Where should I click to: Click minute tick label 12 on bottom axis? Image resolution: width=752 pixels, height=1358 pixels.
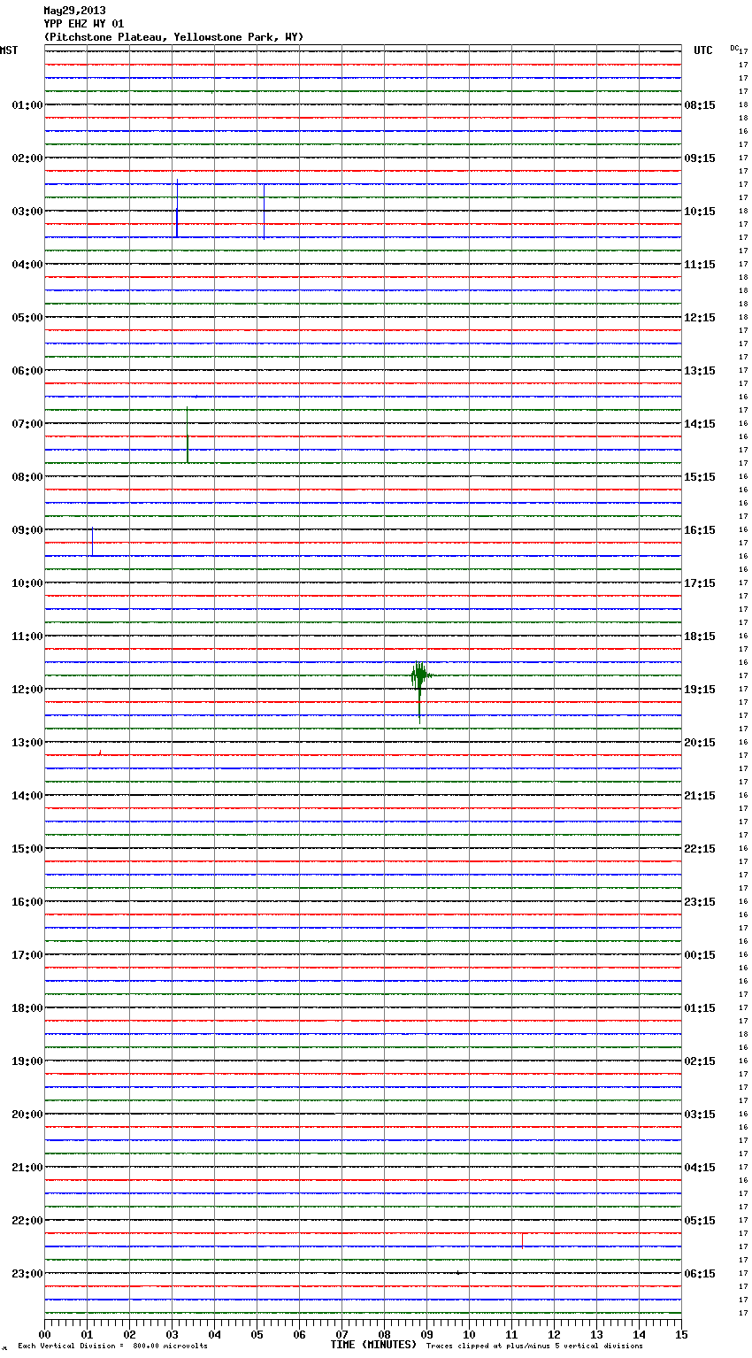[554, 1334]
